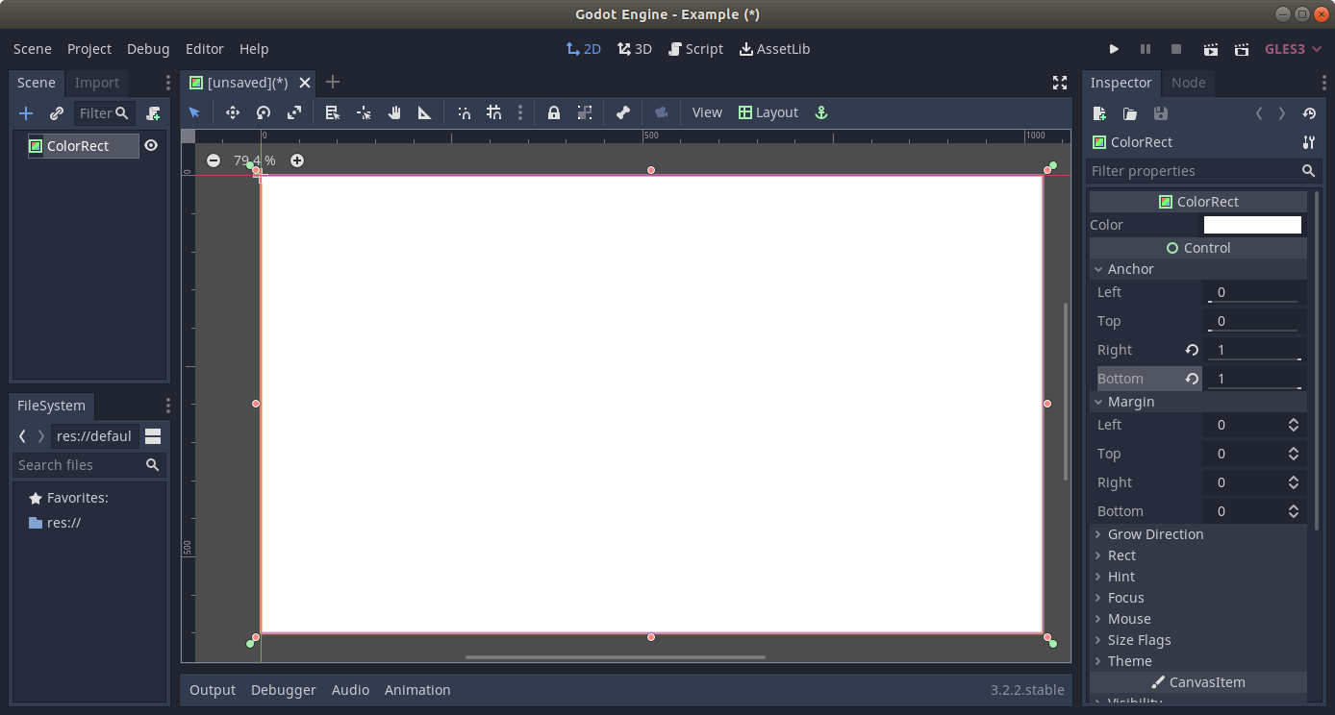
Task: Open skeleton options bone icon
Action: click(623, 112)
